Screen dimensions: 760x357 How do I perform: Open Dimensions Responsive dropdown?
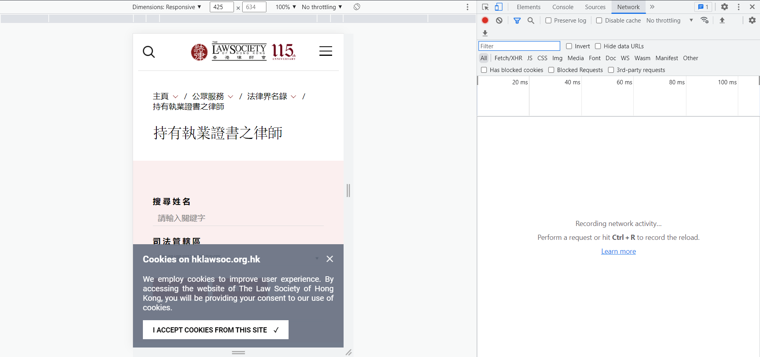pos(167,7)
